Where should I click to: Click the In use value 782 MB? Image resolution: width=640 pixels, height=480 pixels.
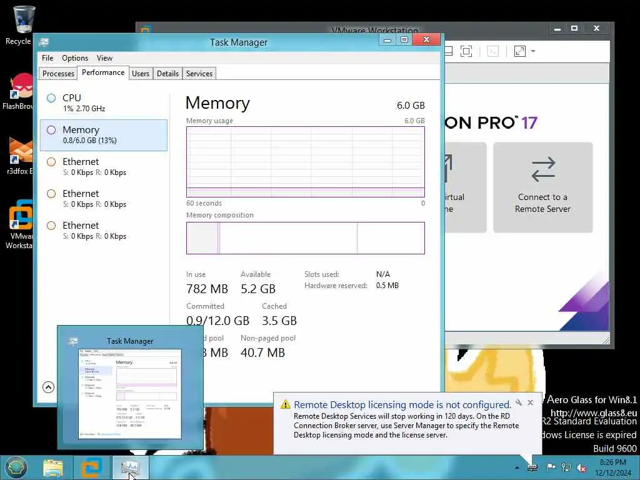pos(207,289)
